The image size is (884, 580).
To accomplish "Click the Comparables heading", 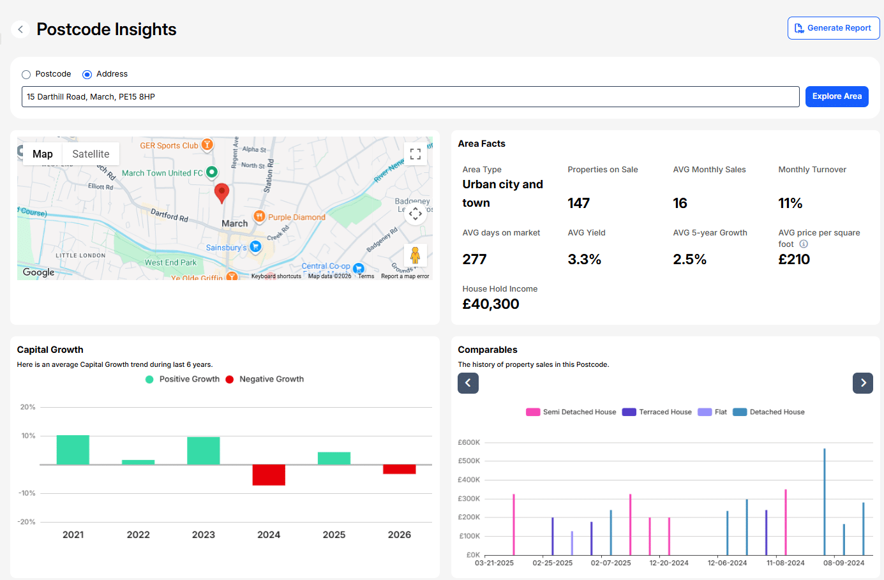I will 488,350.
